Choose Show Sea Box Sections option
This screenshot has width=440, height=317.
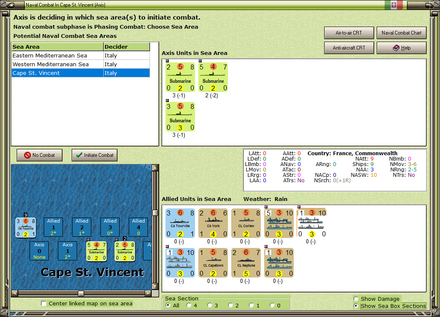[x=356, y=306]
